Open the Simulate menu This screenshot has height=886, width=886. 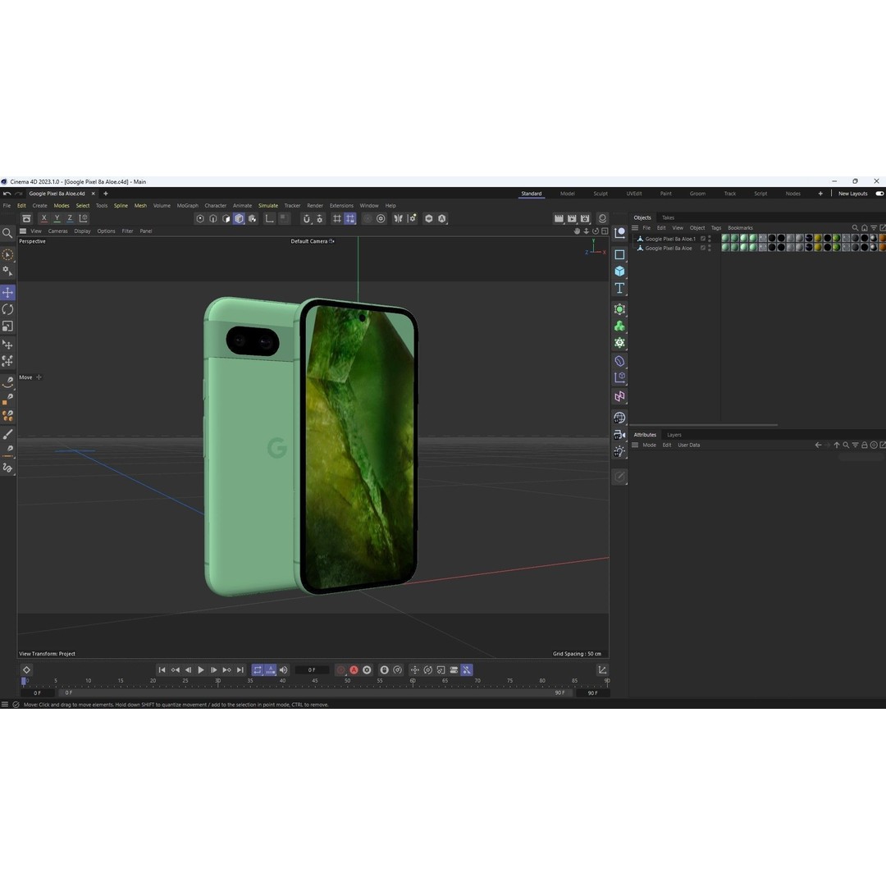pyautogui.click(x=267, y=206)
